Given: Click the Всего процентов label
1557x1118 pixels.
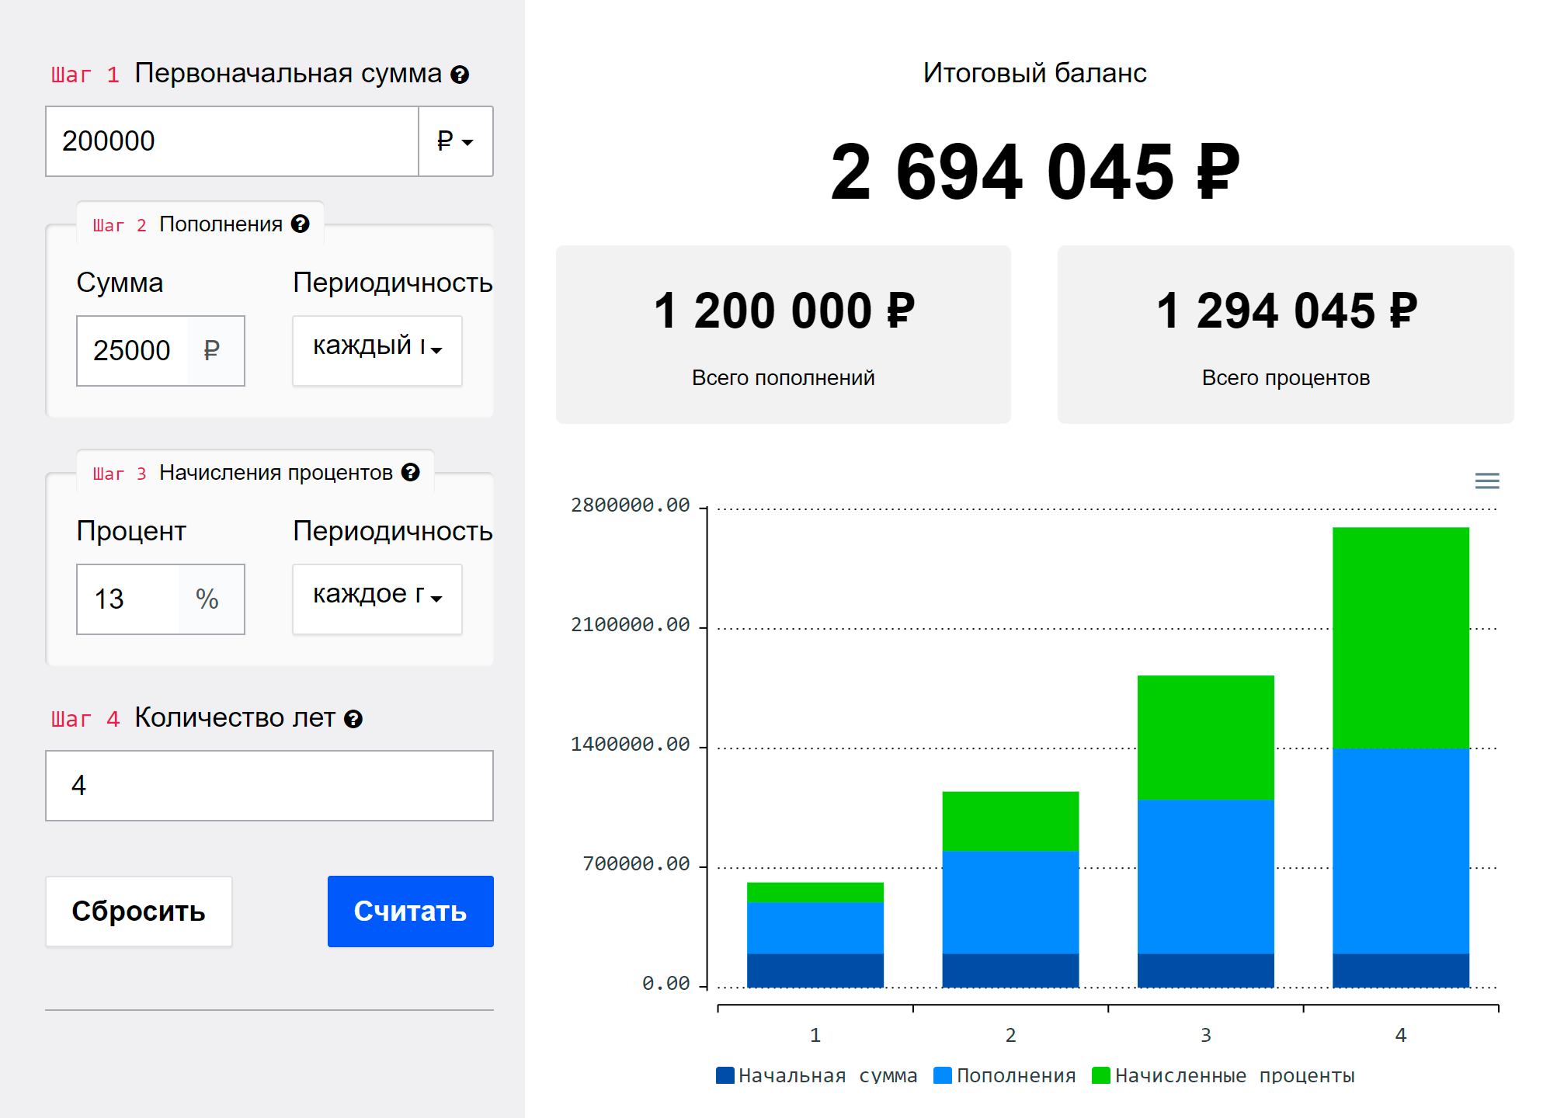Looking at the screenshot, I should click(1286, 378).
